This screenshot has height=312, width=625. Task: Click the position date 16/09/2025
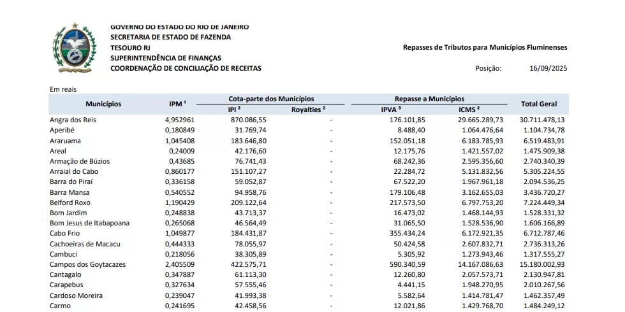pos(548,69)
